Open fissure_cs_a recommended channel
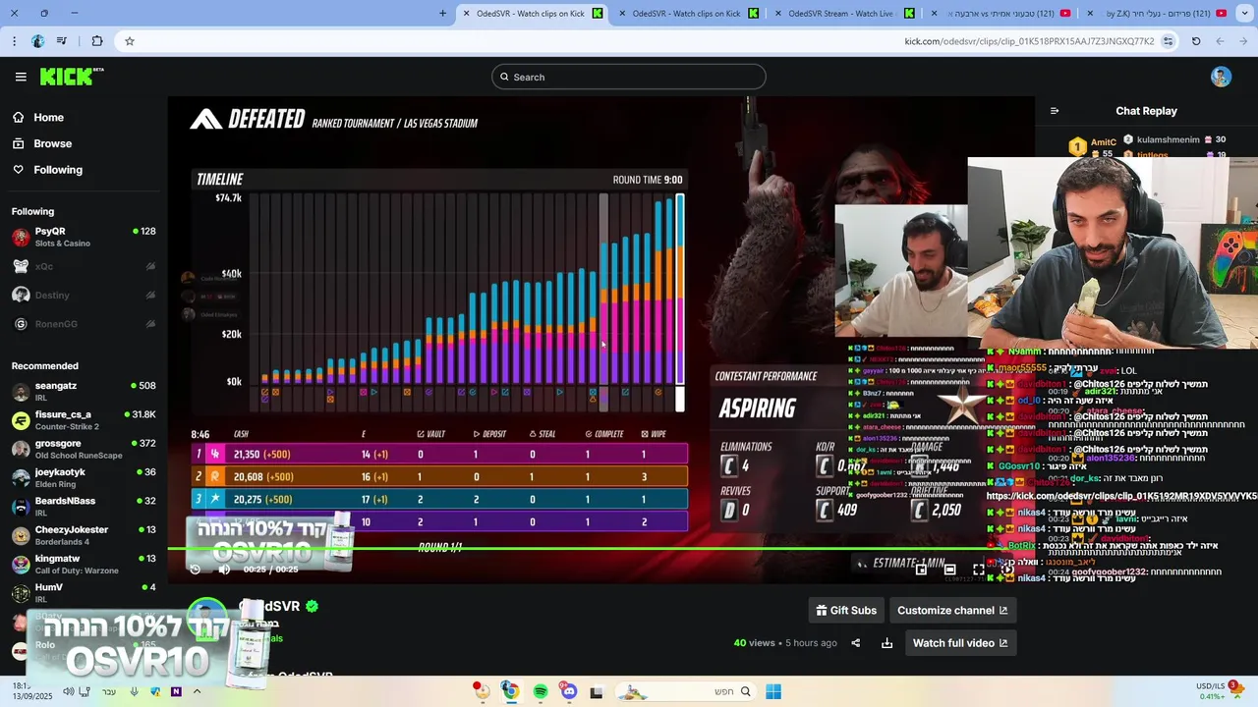The width and height of the screenshot is (1258, 707). (x=84, y=420)
